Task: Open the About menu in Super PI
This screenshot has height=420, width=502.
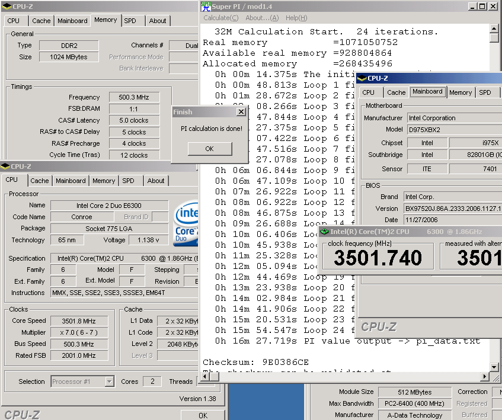Action: [262, 18]
